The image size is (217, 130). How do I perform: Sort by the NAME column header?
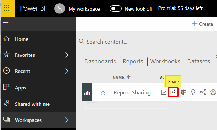pos(121,78)
